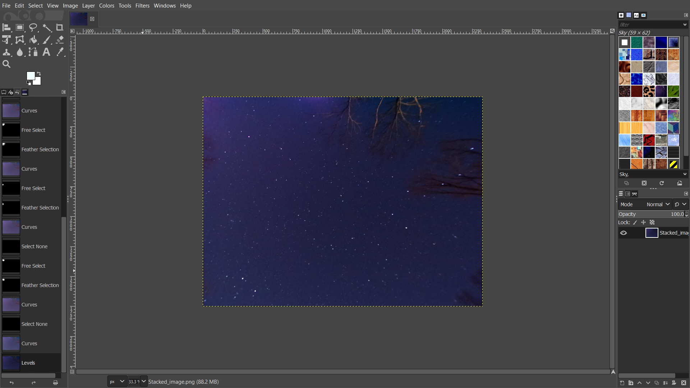Open the layer mode group switcher
Image resolution: width=690 pixels, height=388 pixels.
click(x=681, y=204)
